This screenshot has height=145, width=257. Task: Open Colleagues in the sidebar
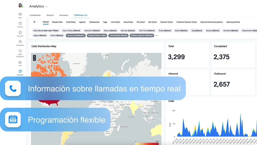pyautogui.click(x=20, y=42)
